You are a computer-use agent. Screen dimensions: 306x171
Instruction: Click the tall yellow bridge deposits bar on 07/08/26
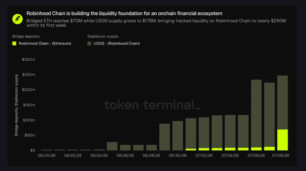click(x=283, y=140)
